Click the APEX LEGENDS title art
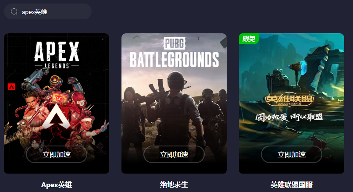Viewport: 353px width, 192px height. coord(57,55)
